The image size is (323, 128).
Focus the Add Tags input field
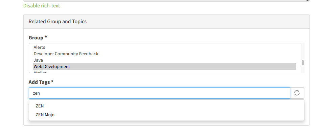coord(159,93)
